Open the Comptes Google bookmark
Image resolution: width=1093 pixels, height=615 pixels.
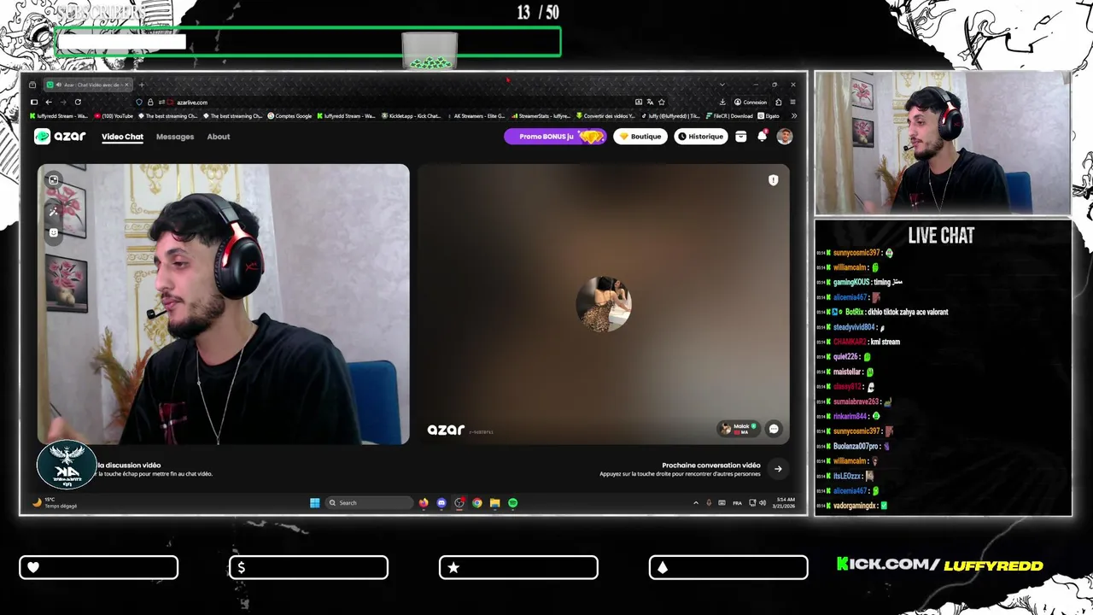pos(289,115)
